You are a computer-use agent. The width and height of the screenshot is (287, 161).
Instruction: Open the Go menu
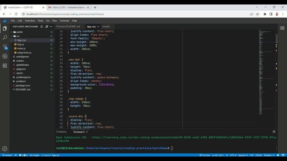pos(48,21)
